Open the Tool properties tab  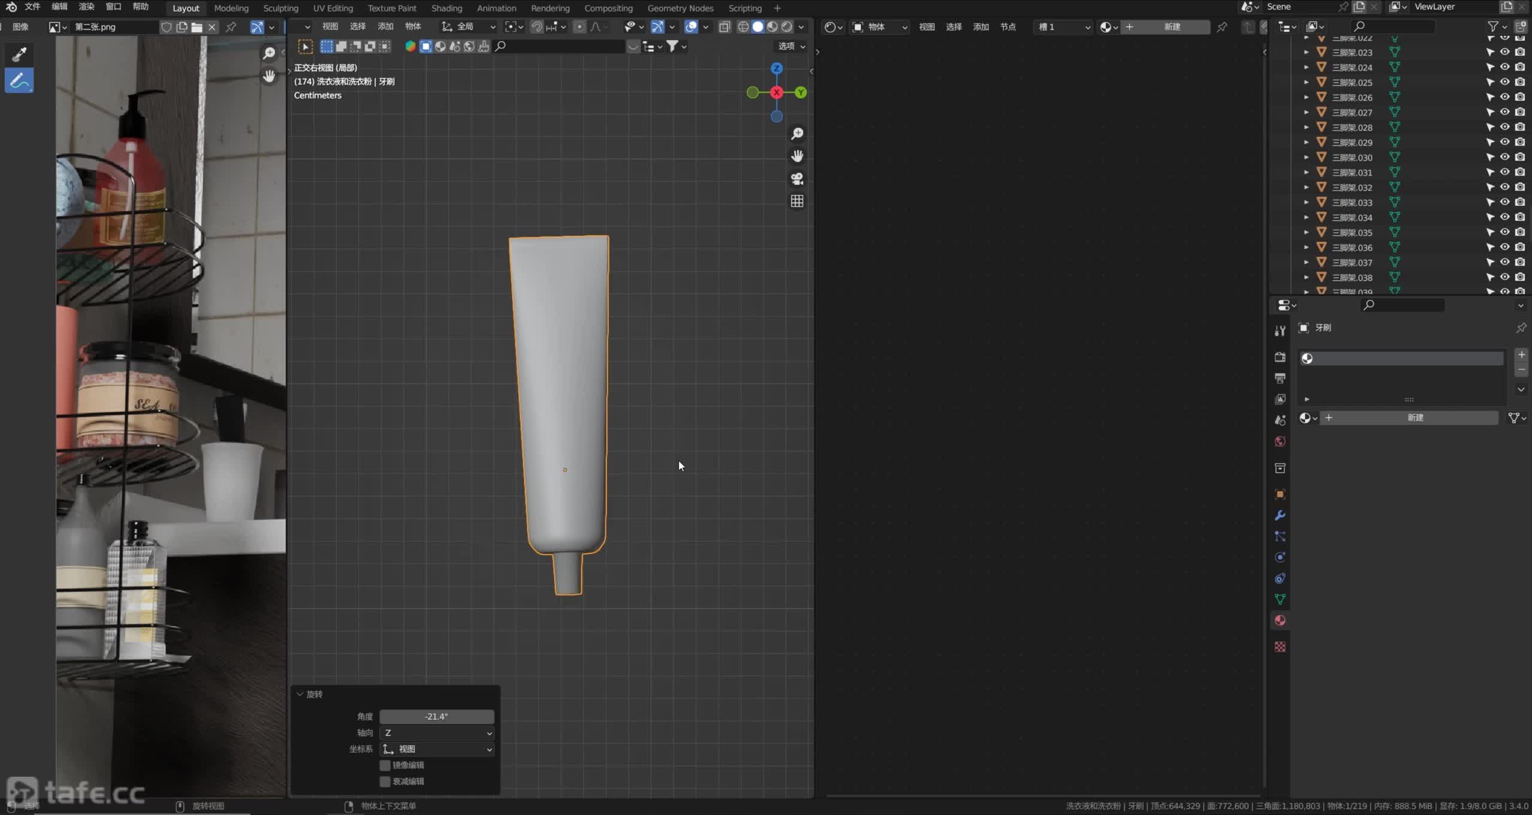[1280, 330]
